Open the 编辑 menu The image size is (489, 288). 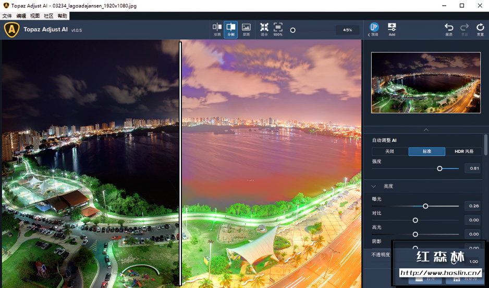(21, 16)
